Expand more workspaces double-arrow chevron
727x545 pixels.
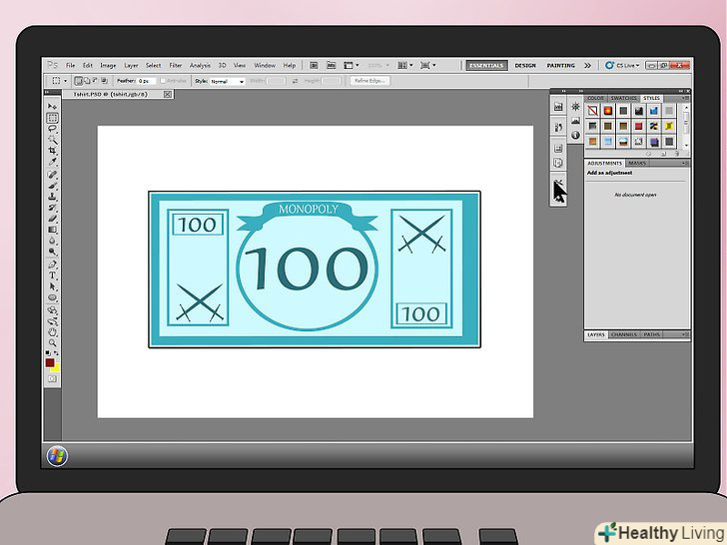[587, 66]
